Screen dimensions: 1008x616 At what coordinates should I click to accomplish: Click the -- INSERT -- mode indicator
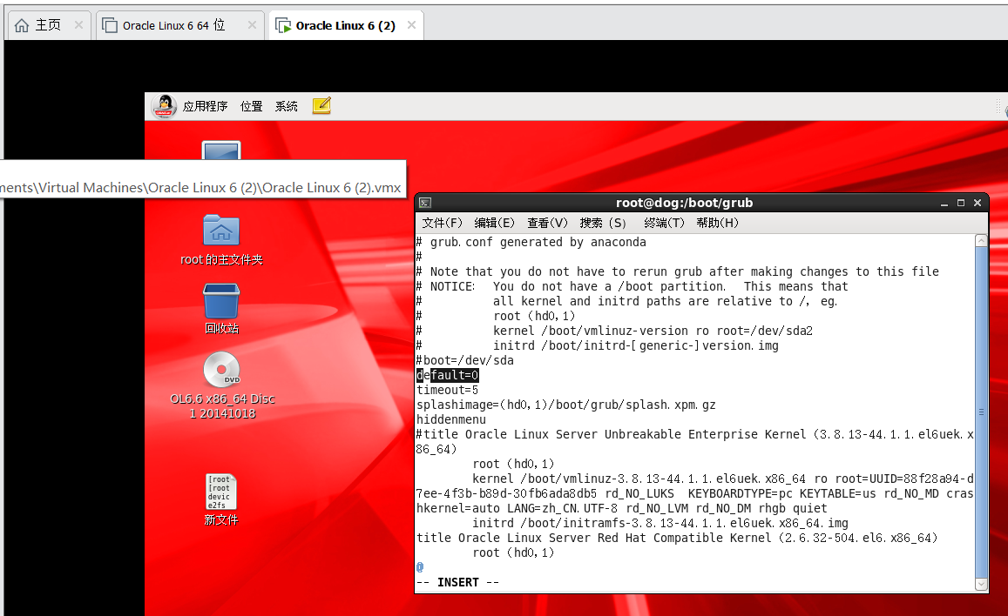click(457, 582)
